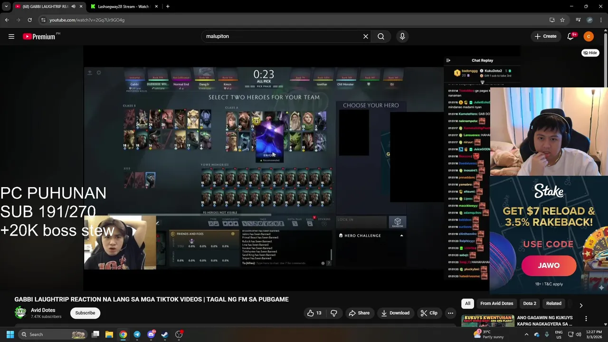
Task: Close the GABBI LAUGHTRIP tab
Action: [81, 7]
